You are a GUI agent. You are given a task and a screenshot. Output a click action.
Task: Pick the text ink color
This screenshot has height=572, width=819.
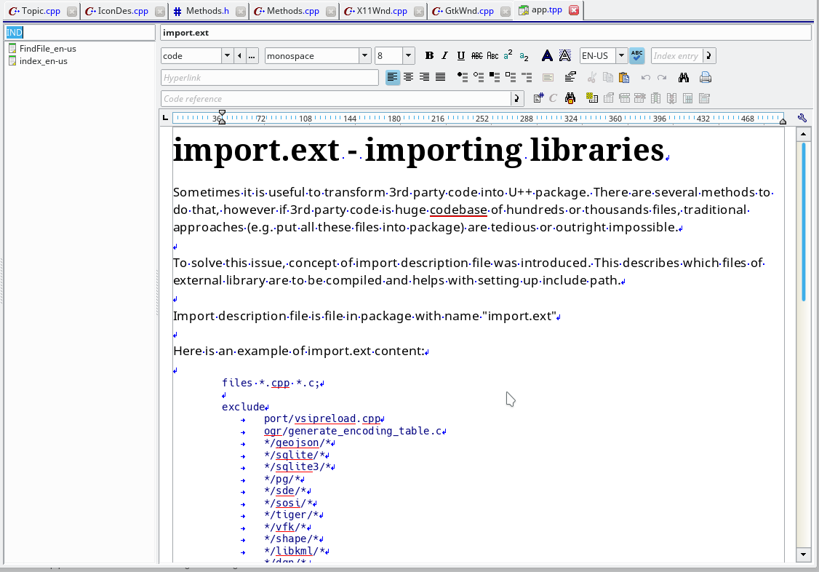click(x=547, y=56)
